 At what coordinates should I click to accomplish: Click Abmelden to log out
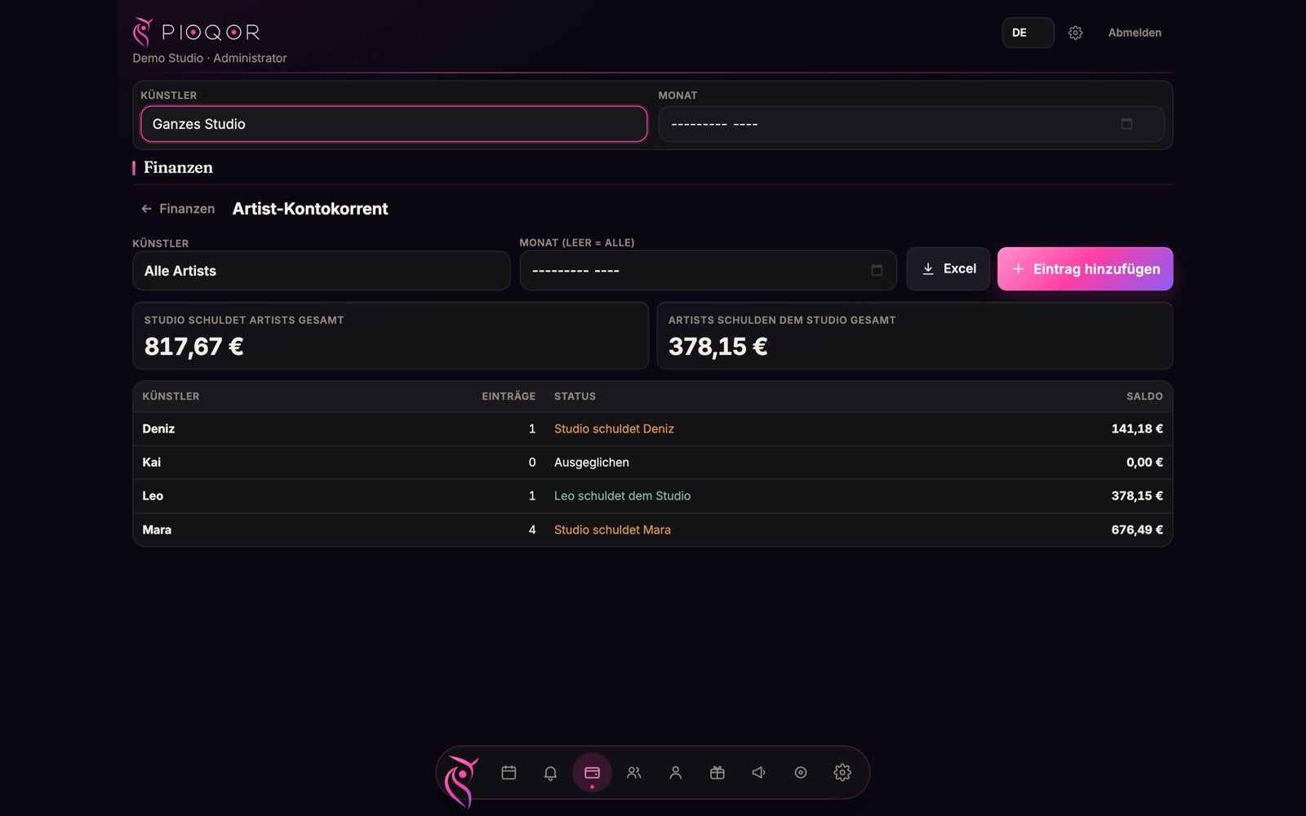coord(1134,33)
